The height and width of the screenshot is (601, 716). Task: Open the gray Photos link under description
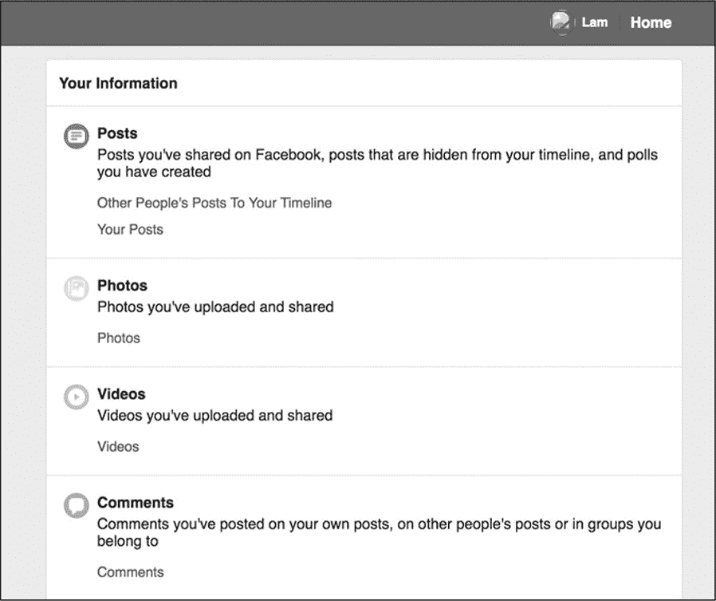pyautogui.click(x=118, y=338)
